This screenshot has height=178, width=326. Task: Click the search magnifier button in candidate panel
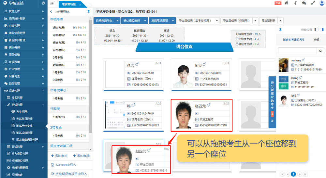321,51
